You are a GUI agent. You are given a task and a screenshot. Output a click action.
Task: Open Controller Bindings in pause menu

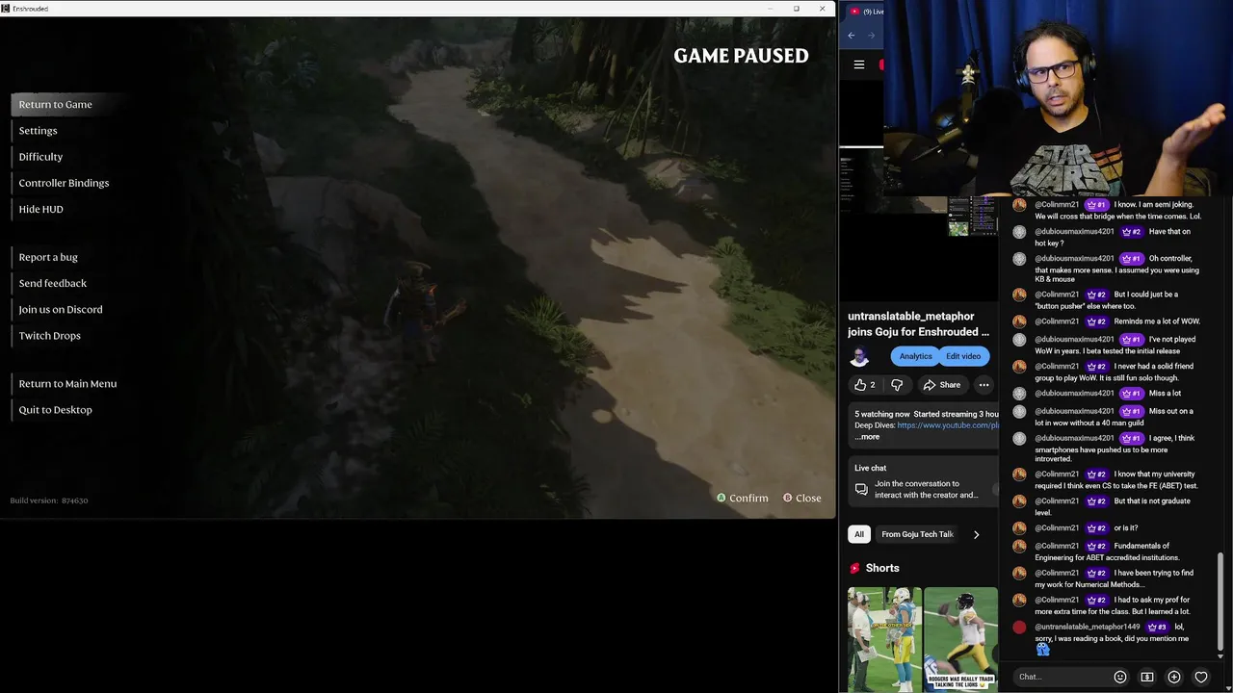pyautogui.click(x=64, y=183)
